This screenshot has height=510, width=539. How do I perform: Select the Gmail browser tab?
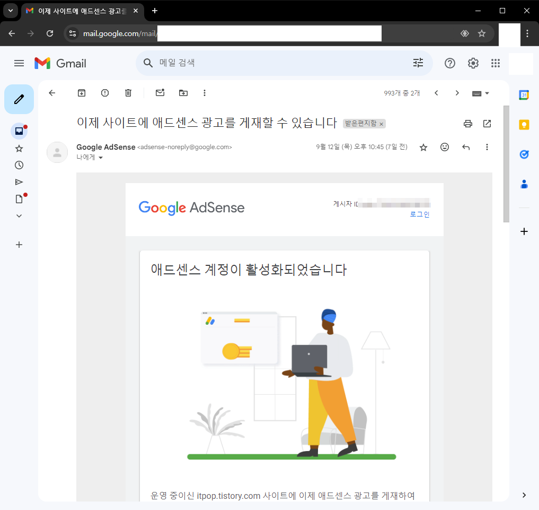(x=83, y=11)
